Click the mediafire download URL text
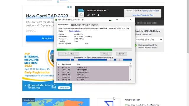Image resolution: width=189 pixels, height=106 pixels. (x=94, y=29)
